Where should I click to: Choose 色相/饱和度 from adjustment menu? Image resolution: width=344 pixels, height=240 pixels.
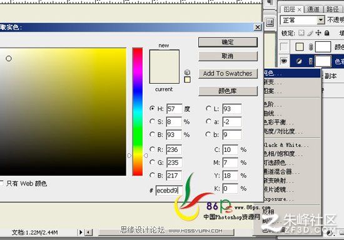(x=283, y=154)
